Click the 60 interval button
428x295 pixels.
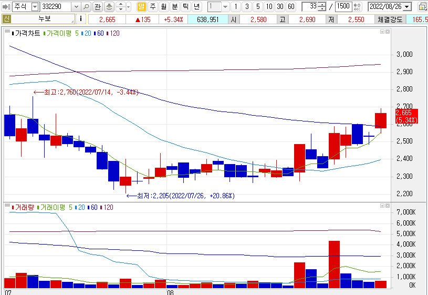[x=291, y=6]
